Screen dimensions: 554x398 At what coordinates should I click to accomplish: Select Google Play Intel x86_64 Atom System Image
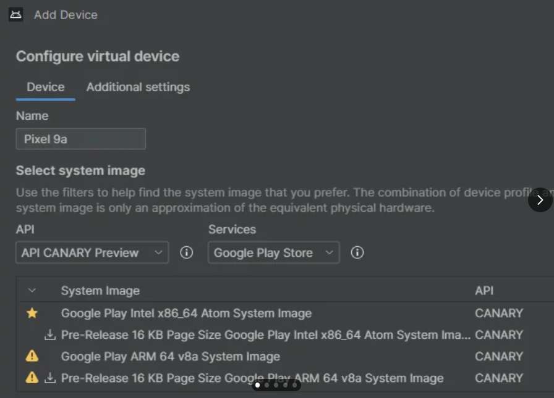186,313
